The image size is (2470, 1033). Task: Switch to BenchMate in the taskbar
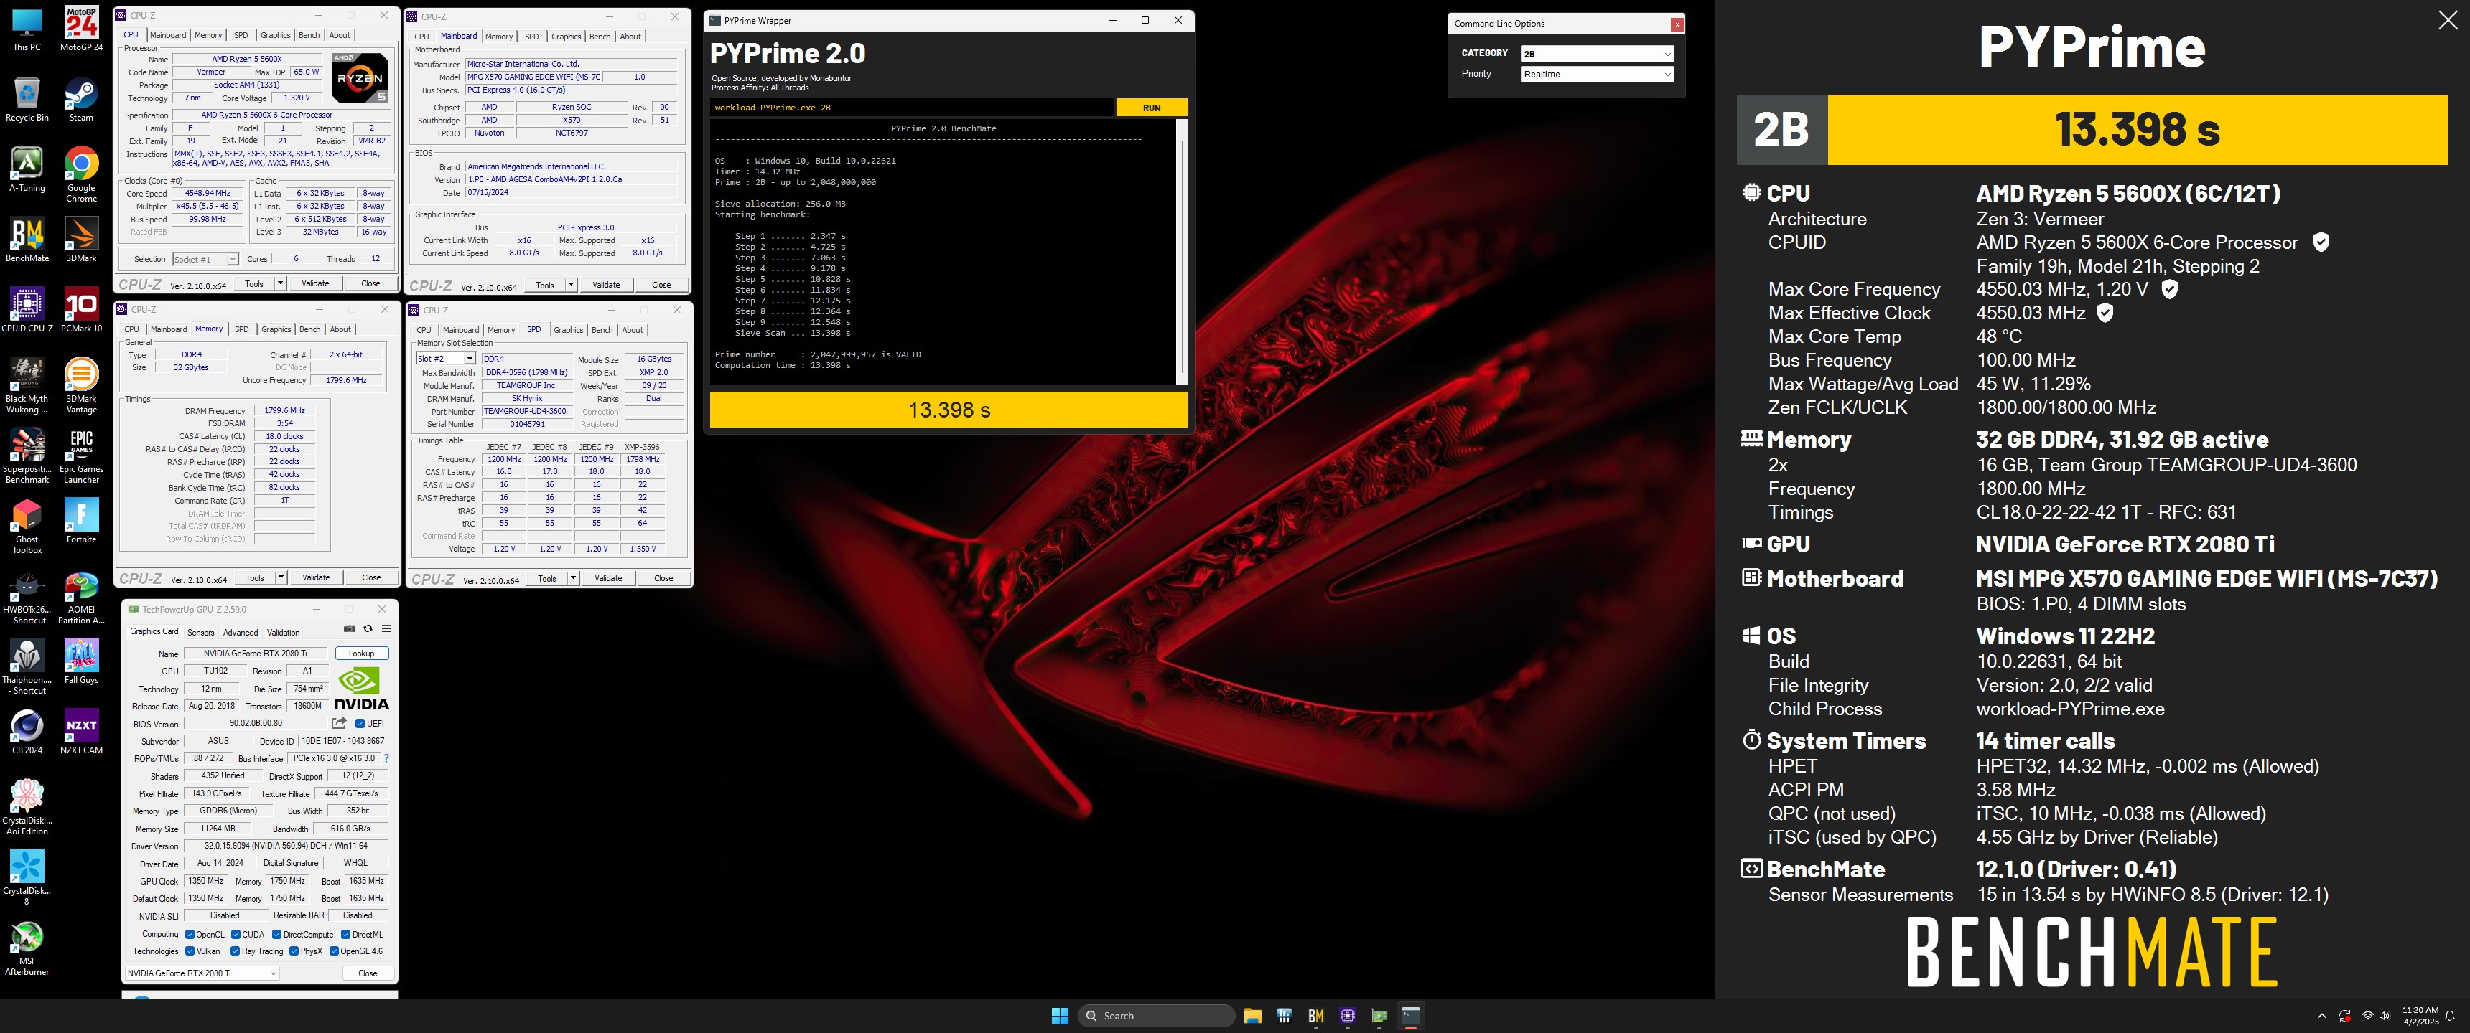(1315, 1016)
